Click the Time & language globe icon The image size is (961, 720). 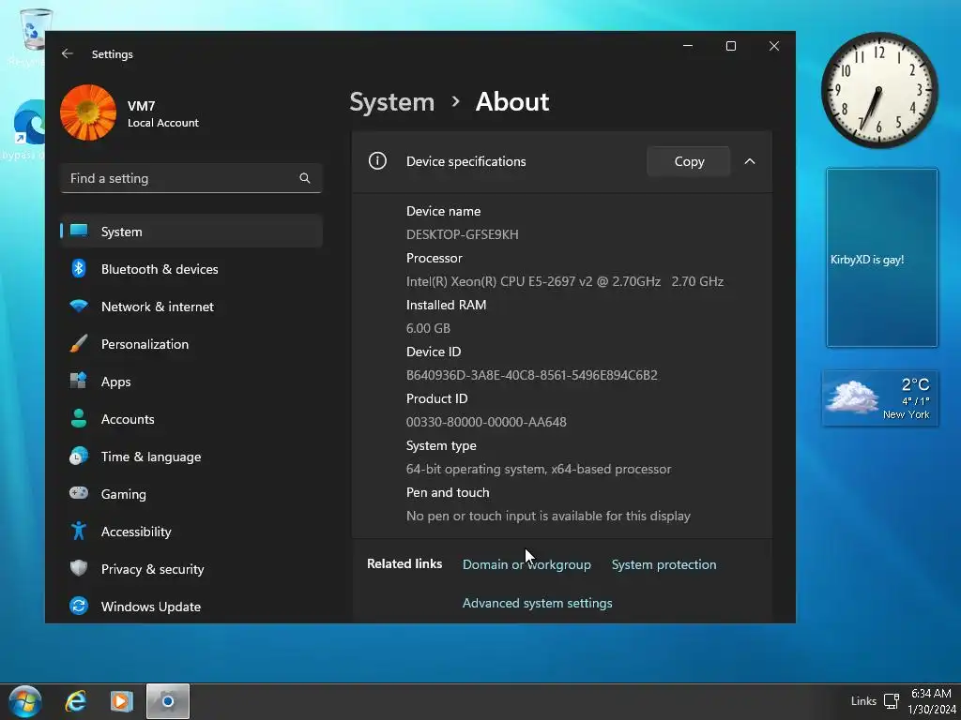tap(79, 457)
